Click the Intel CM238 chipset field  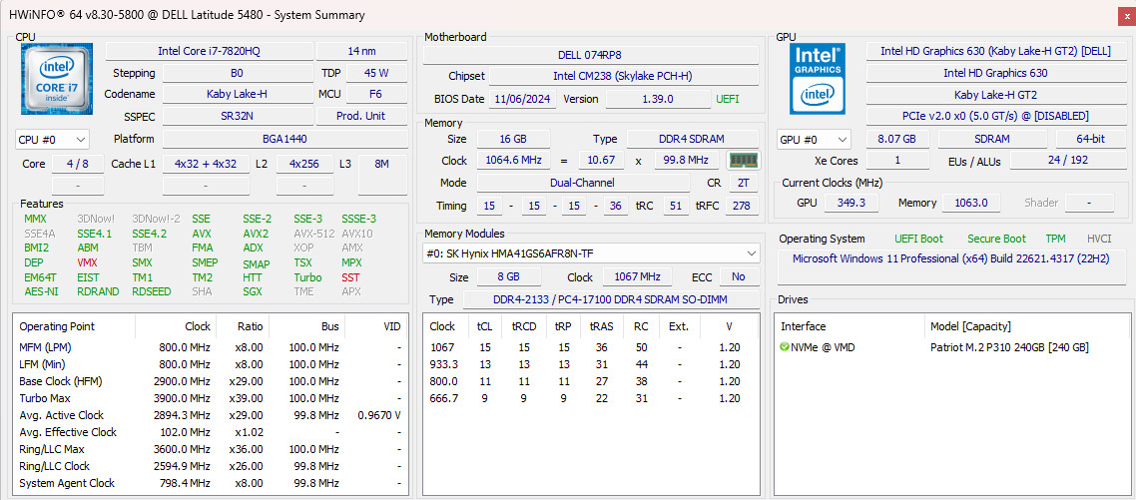[x=624, y=77]
